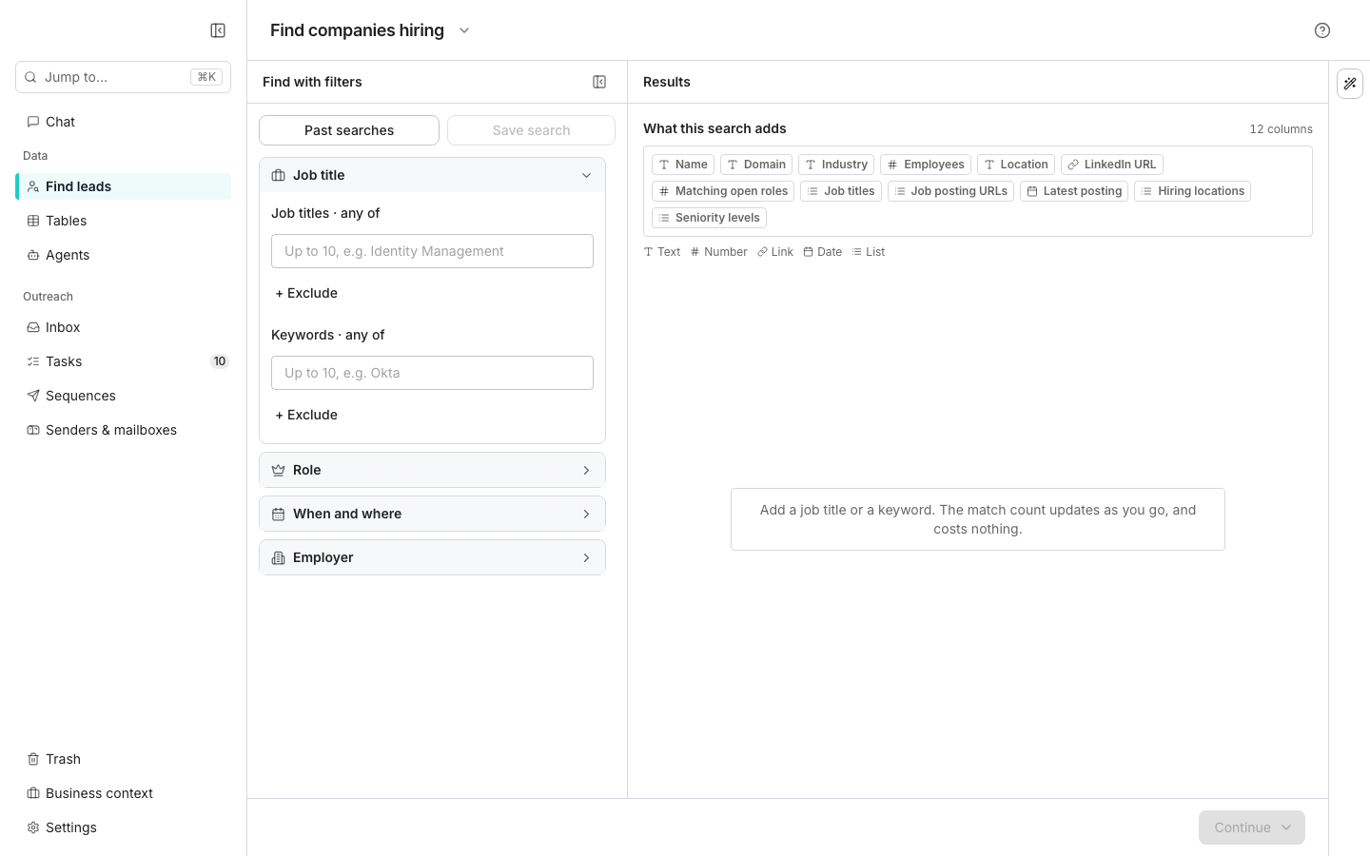
Task: Open Tables in sidebar
Action: click(124, 221)
